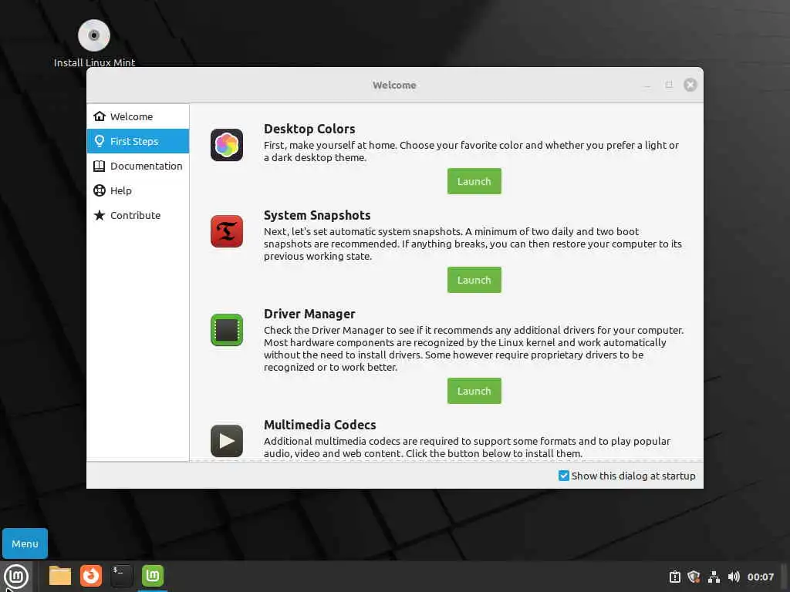Click the Desktop Colors heading
The width and height of the screenshot is (790, 592).
pos(309,129)
